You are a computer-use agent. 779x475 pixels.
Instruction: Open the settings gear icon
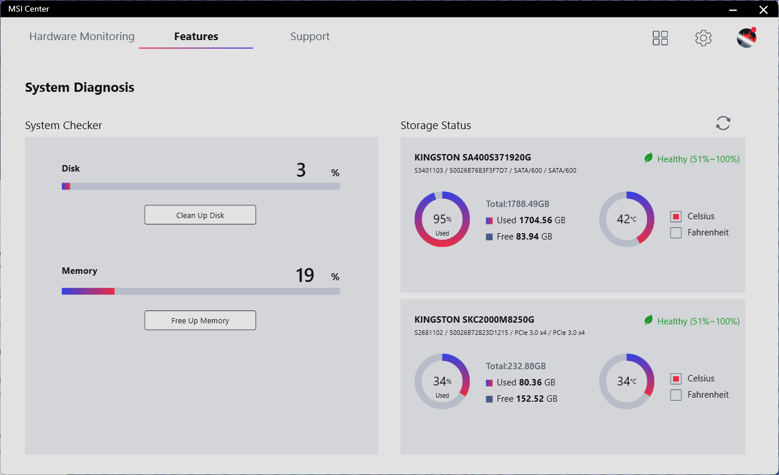pos(703,38)
